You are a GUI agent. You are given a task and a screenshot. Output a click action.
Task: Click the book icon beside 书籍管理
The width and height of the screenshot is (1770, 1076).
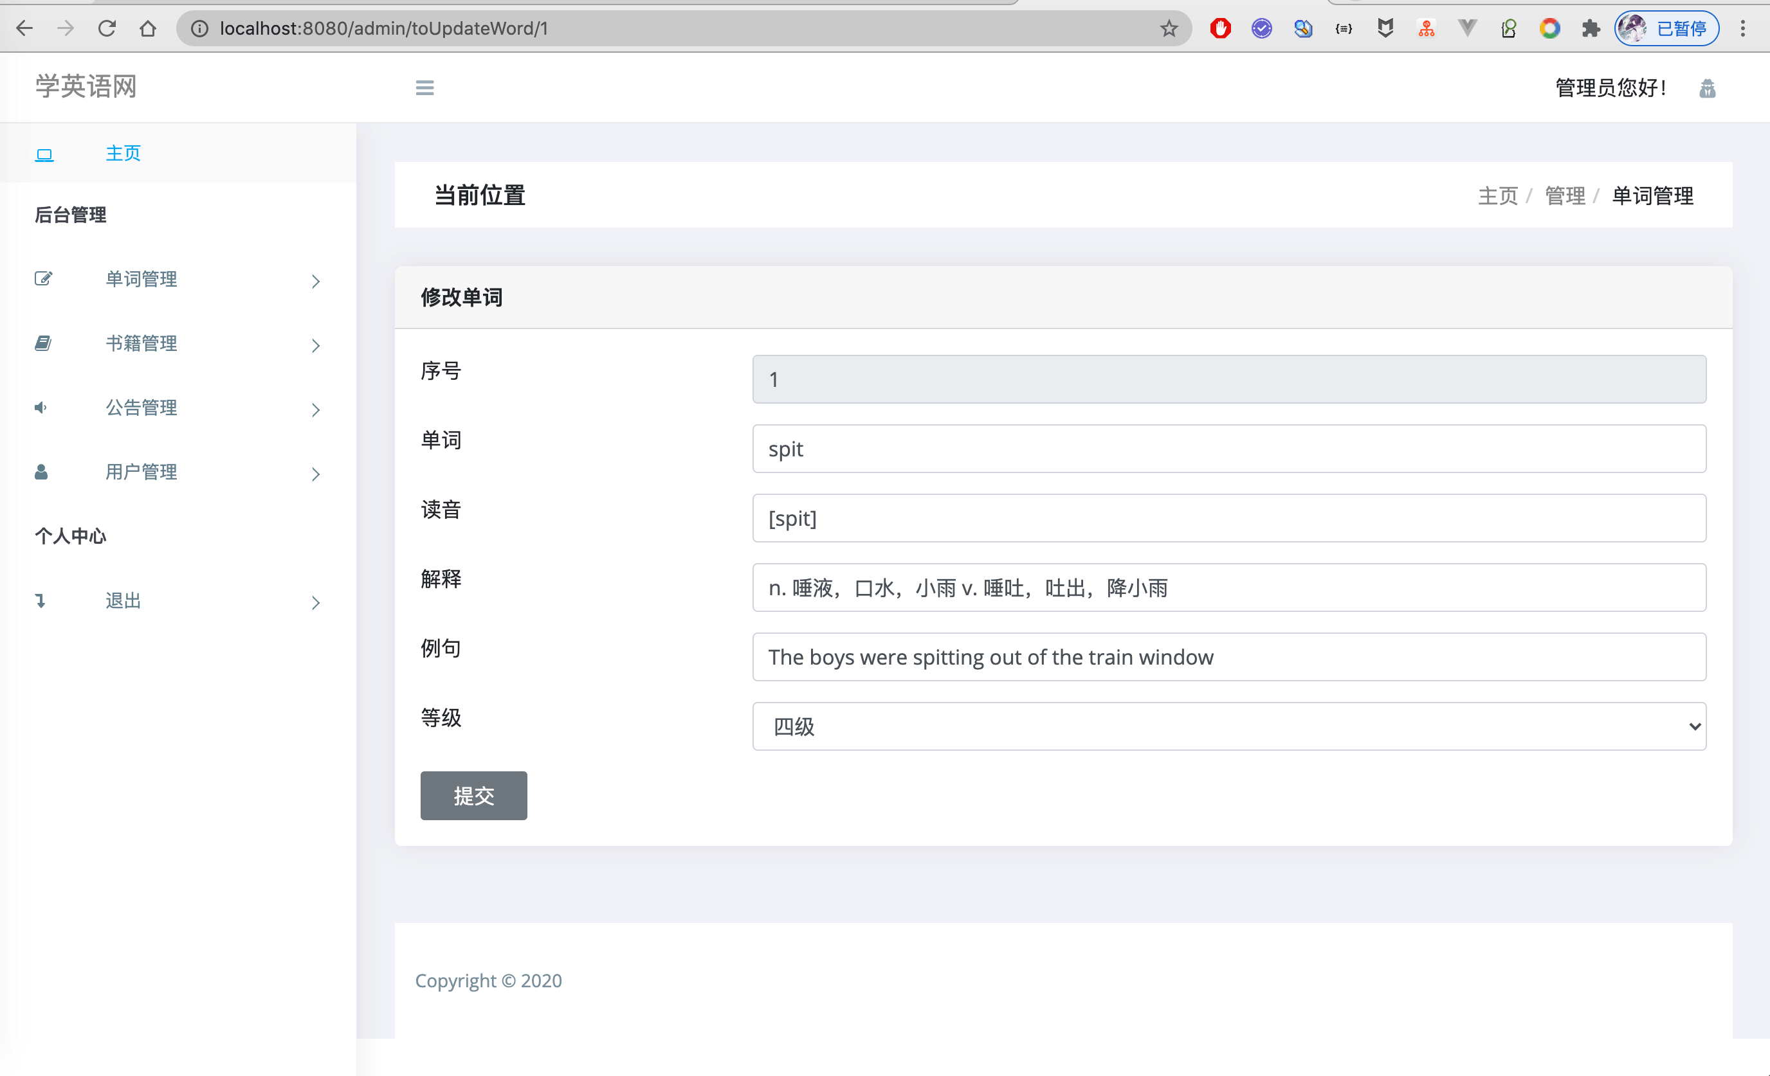coord(43,343)
